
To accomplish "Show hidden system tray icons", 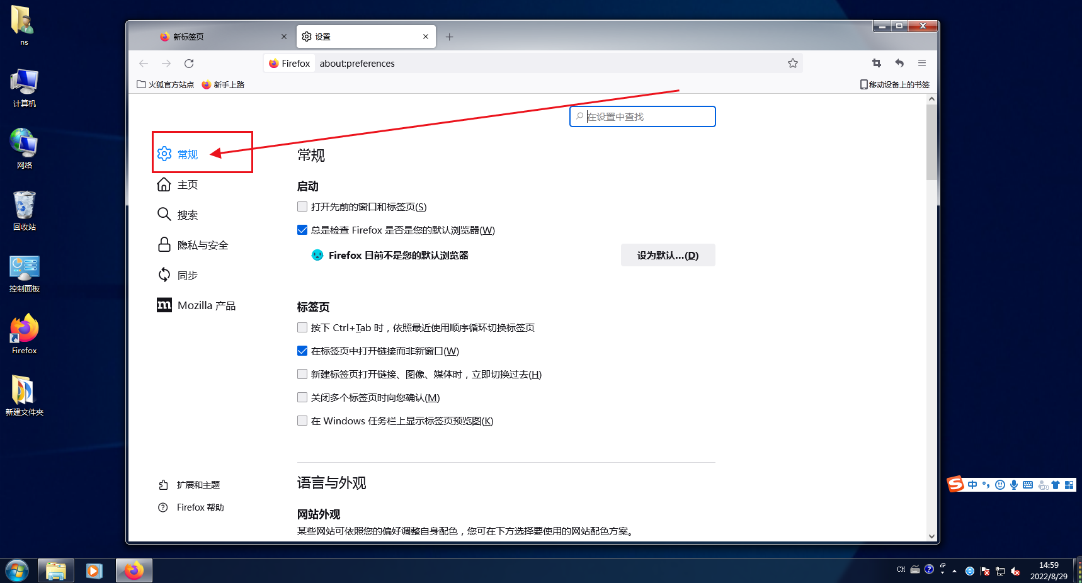I will (955, 571).
